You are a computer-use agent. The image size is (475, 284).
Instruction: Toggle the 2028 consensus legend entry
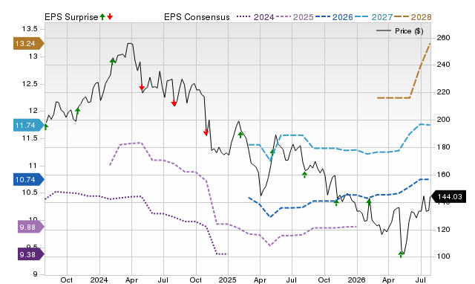pyautogui.click(x=413, y=17)
